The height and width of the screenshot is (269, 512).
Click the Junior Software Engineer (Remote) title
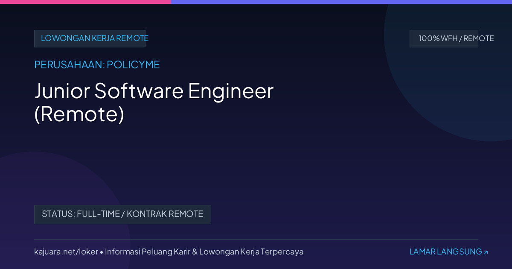tap(154, 102)
